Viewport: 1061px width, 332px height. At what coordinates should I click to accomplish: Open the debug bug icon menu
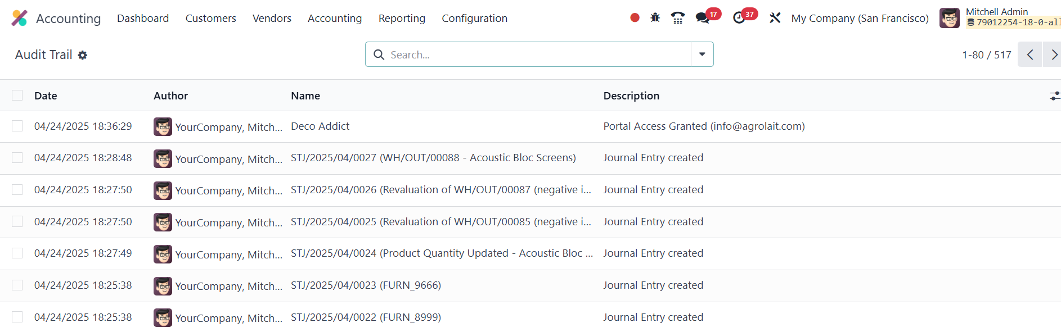tap(655, 18)
